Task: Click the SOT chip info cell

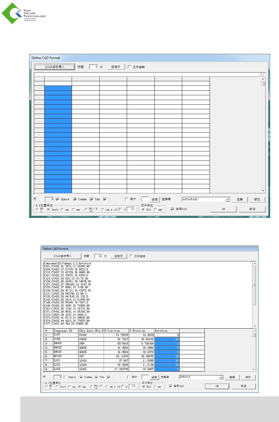Action: pyautogui.click(x=91, y=356)
